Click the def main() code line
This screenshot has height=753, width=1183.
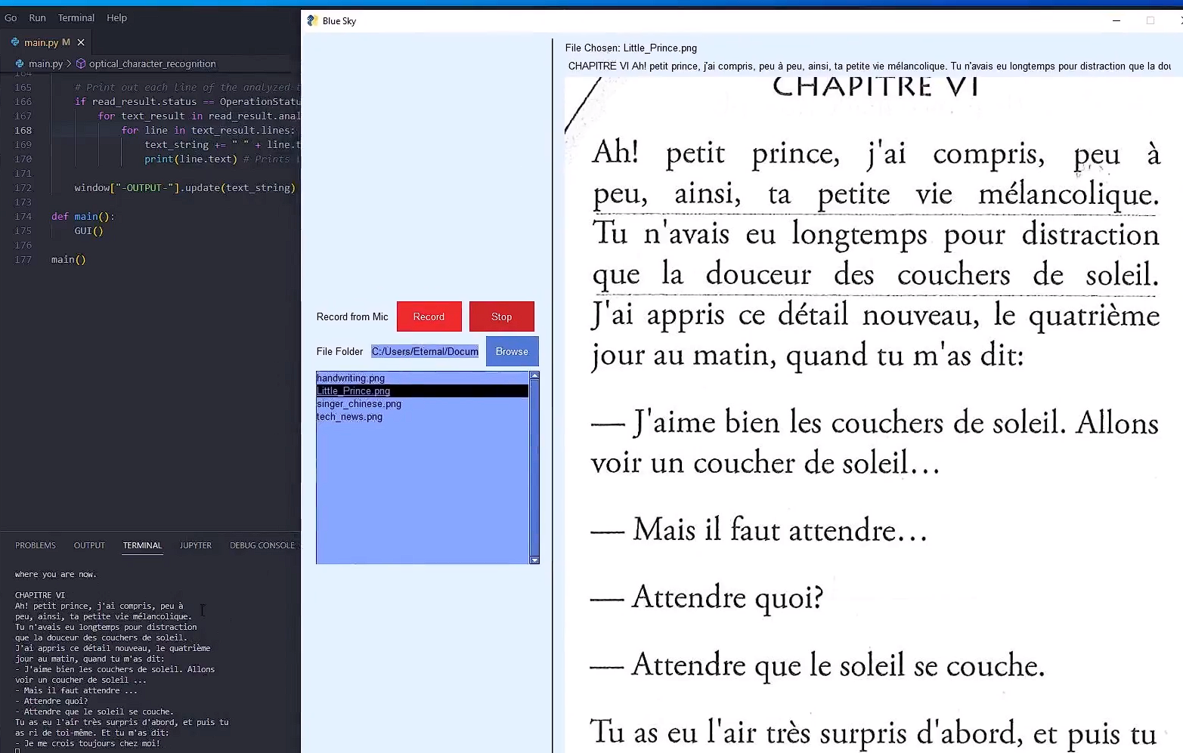pyautogui.click(x=83, y=216)
